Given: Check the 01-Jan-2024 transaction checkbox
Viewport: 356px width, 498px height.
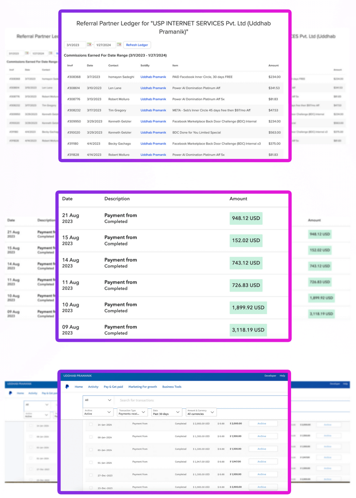Looking at the screenshot, I should (x=91, y=462).
